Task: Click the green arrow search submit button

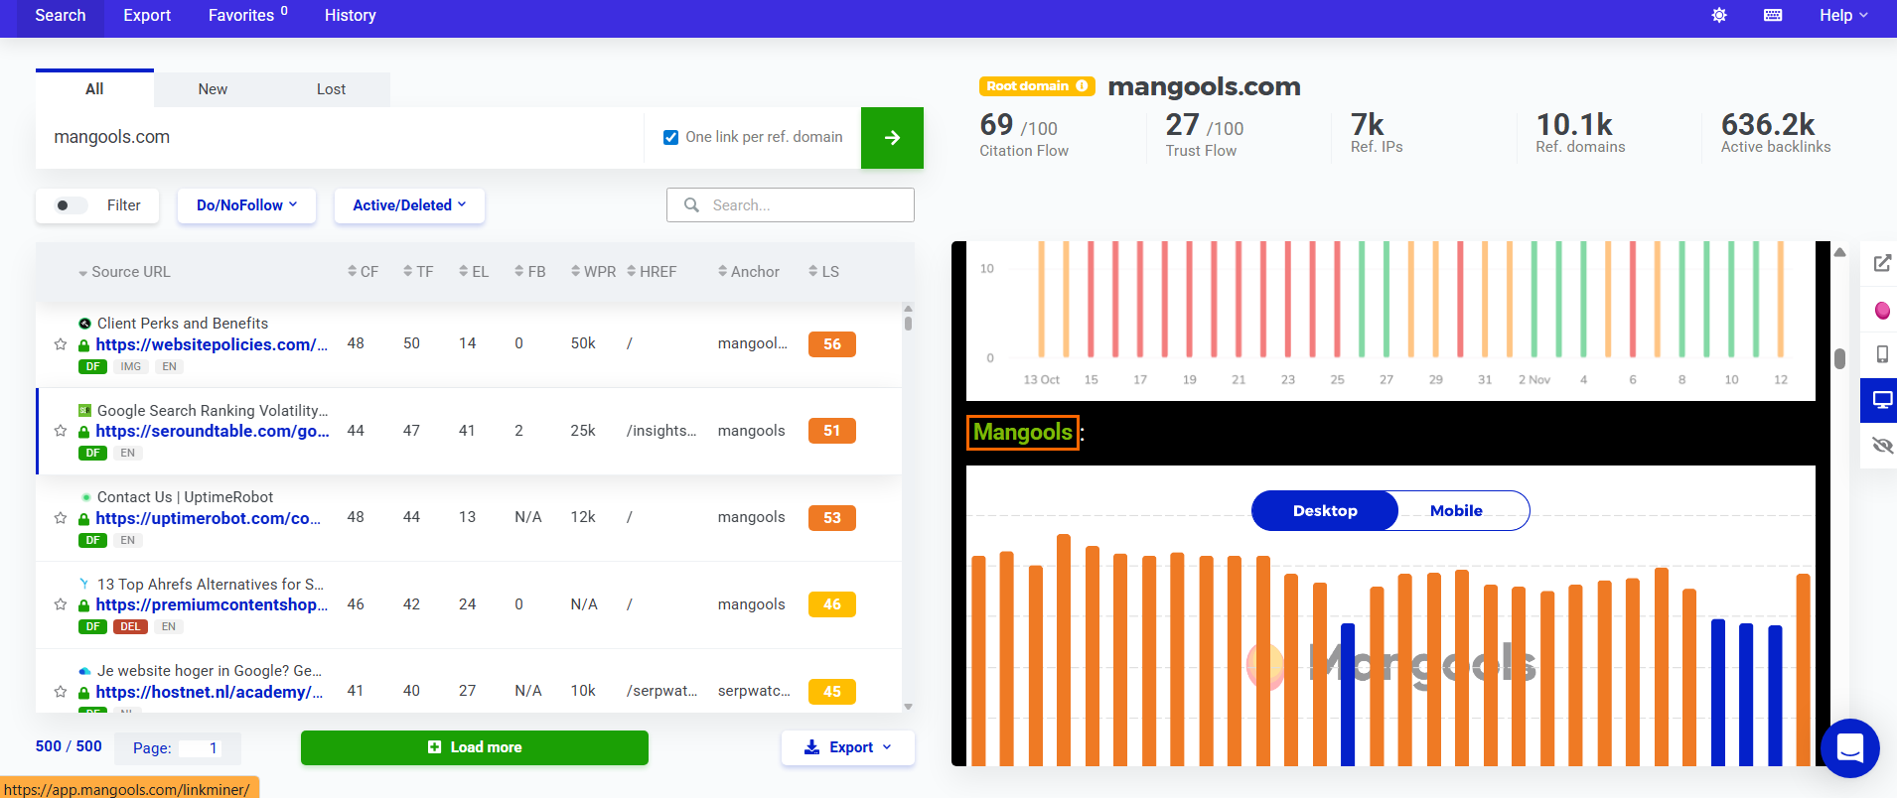Action: pos(891,138)
